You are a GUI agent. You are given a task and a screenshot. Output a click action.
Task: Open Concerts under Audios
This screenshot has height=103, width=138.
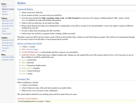5,48
